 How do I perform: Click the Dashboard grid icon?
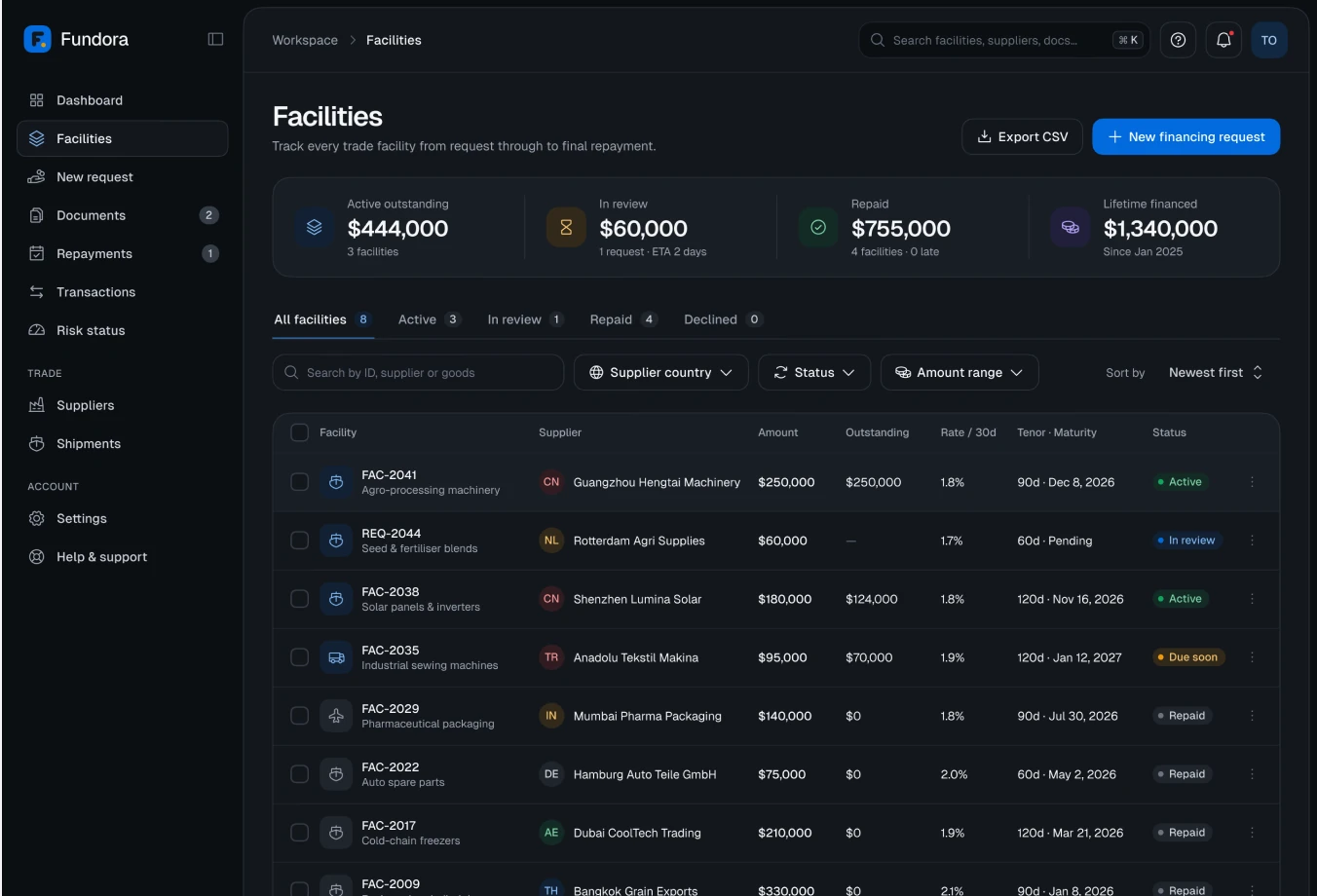[37, 100]
